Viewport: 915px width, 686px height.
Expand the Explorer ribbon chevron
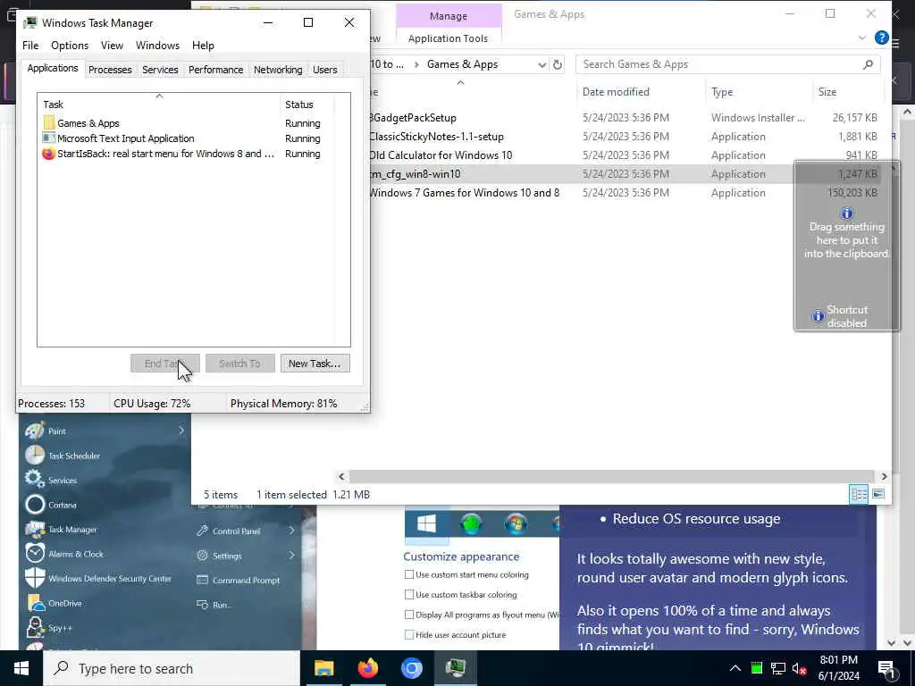862,38
